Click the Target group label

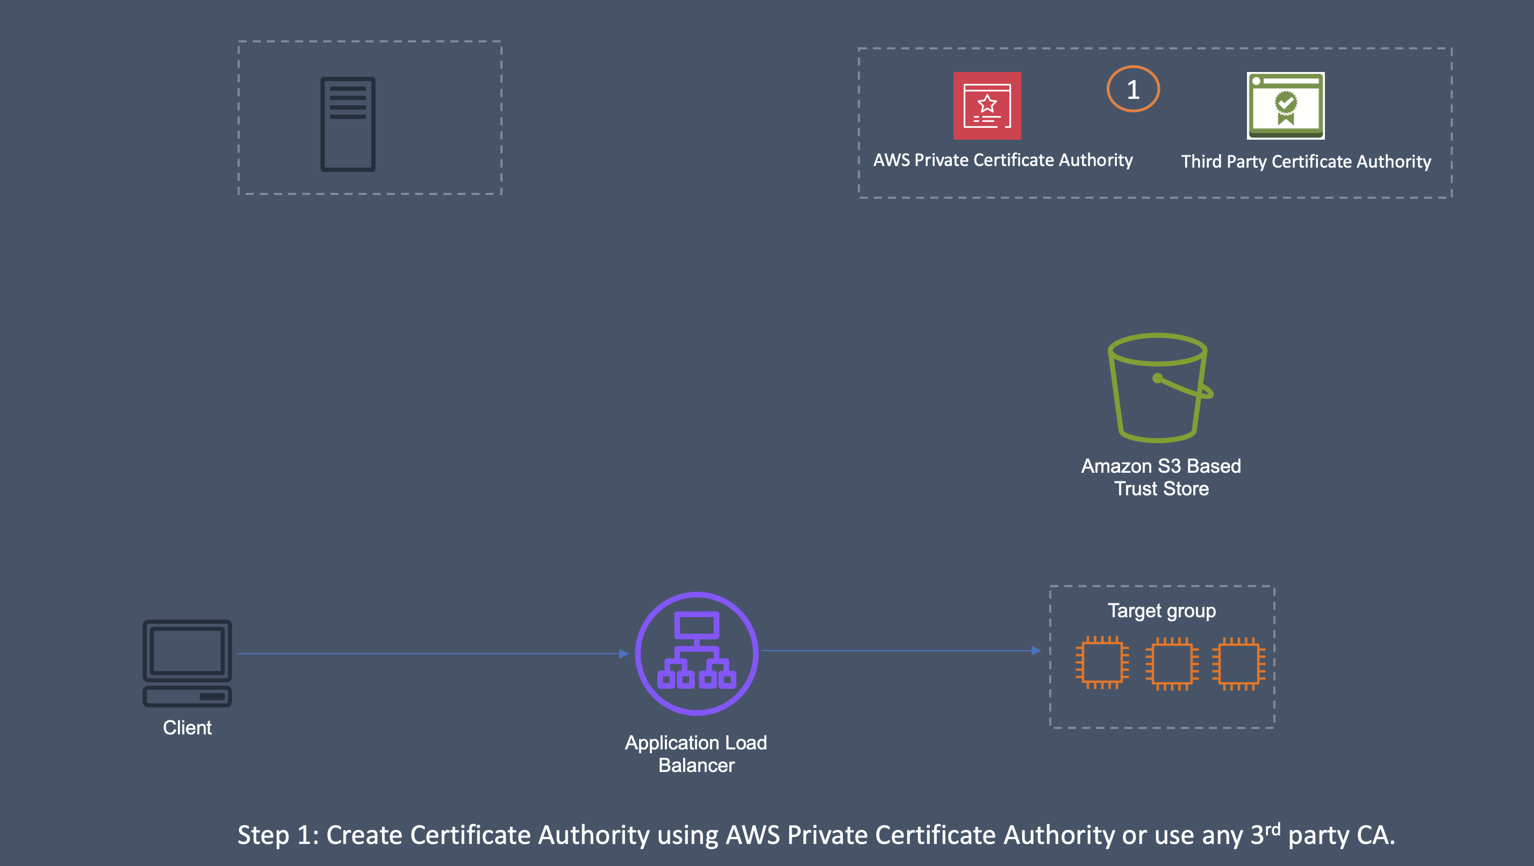1161,611
